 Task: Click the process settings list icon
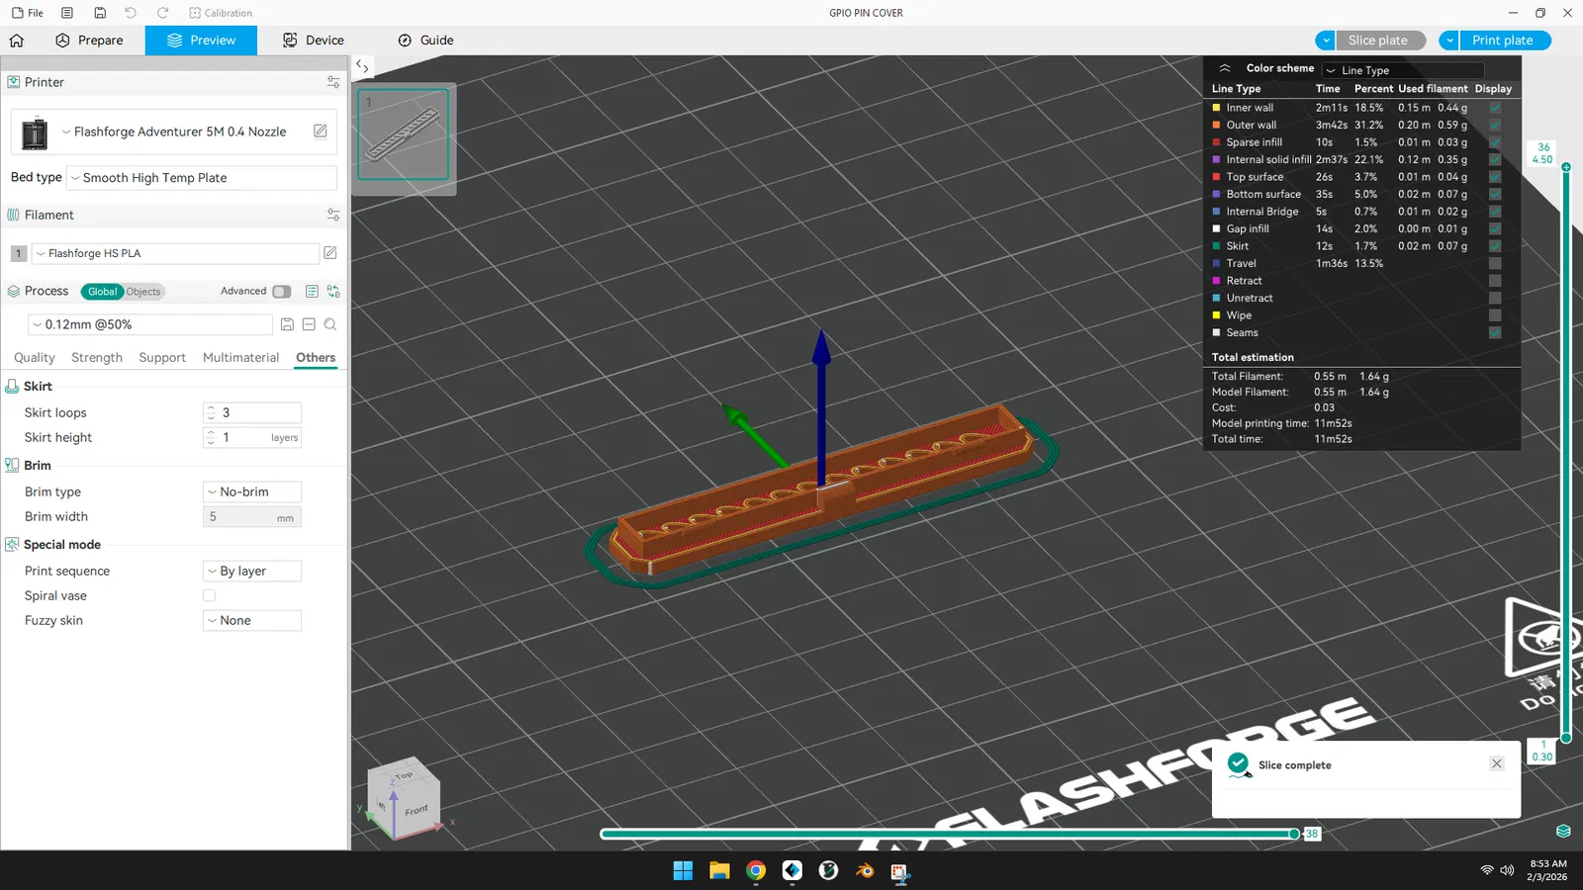point(312,292)
